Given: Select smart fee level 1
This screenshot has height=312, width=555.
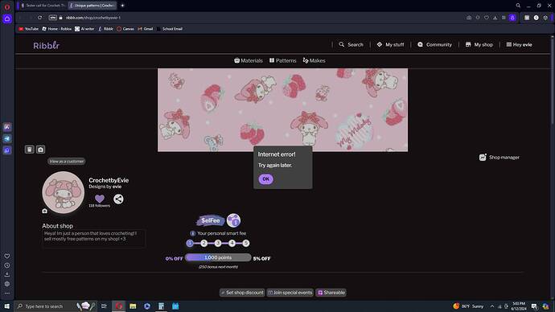Looking at the screenshot, I should click(x=190, y=244).
